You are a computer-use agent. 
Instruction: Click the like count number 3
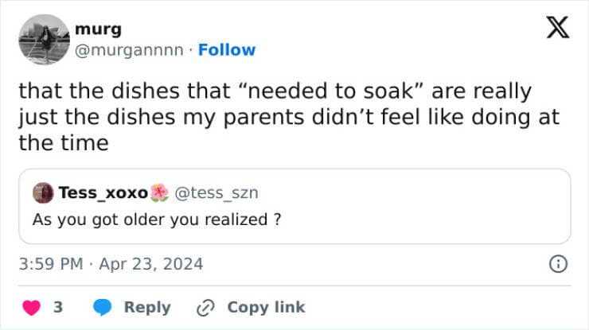coord(58,307)
